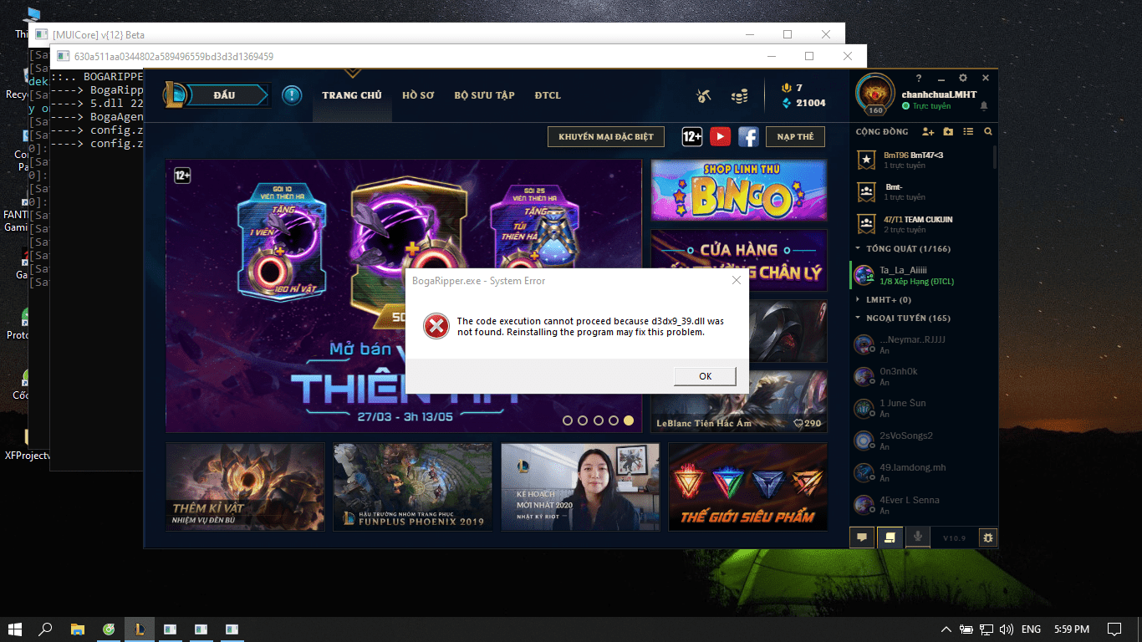
Task: Open the crafting hammer icon
Action: (703, 96)
